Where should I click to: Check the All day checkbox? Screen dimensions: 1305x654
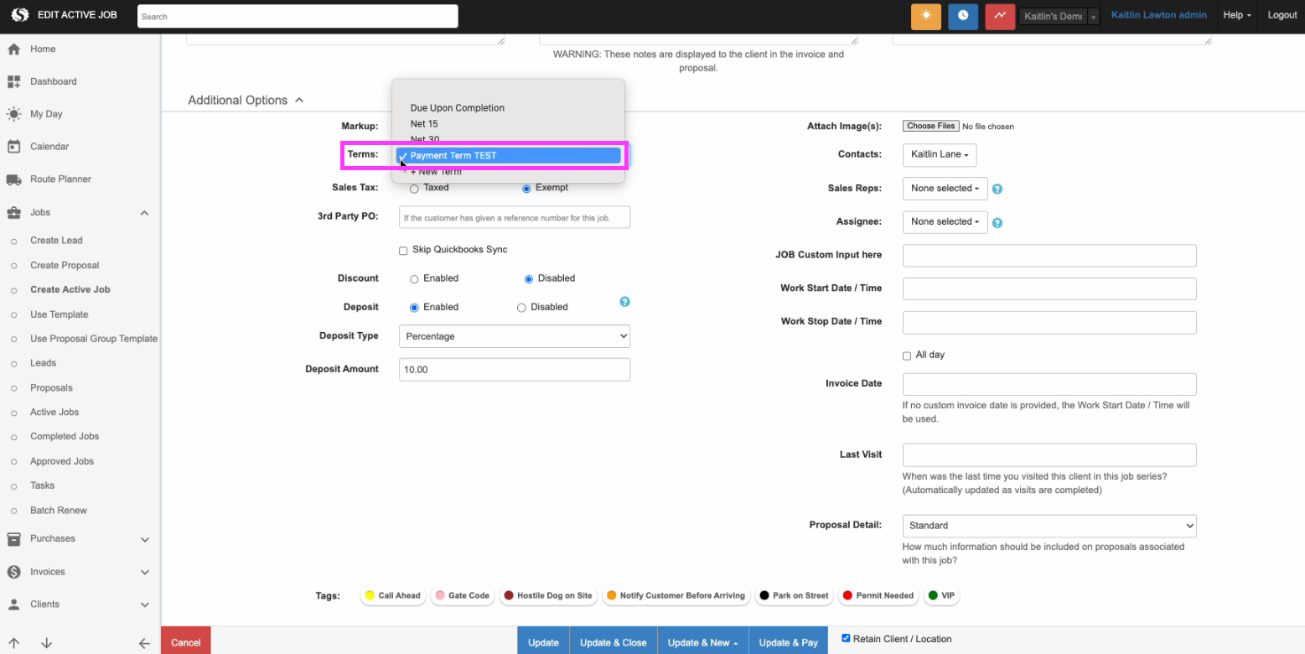tap(906, 355)
